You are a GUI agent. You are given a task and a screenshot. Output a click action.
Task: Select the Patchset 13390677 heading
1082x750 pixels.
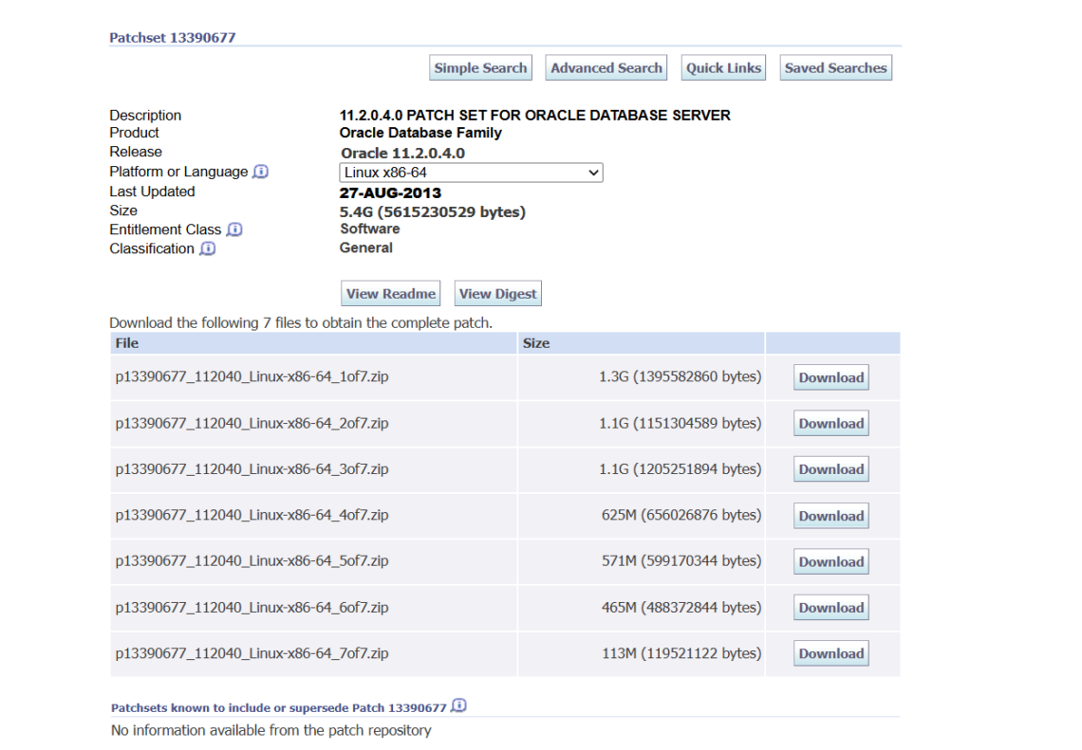coord(173,38)
